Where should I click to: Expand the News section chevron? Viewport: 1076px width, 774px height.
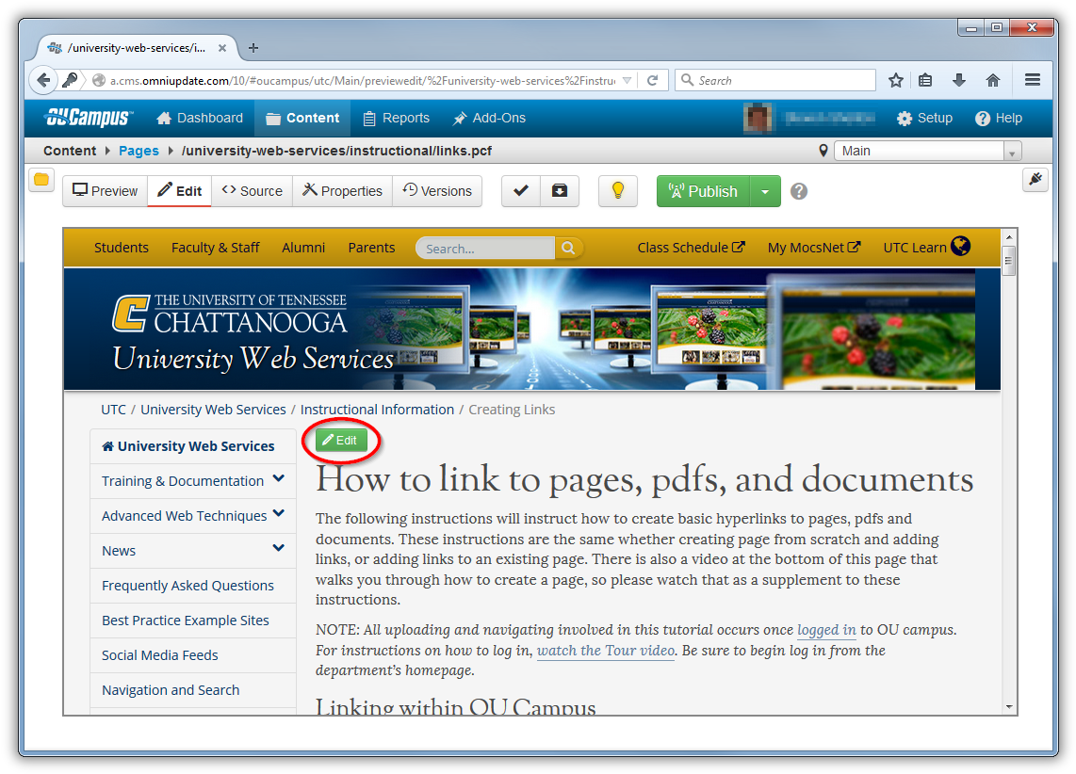coord(279,548)
